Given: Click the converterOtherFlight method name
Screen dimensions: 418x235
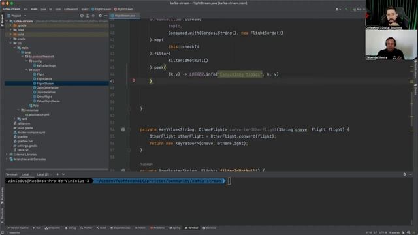Looking at the screenshot, I should [x=253, y=129].
